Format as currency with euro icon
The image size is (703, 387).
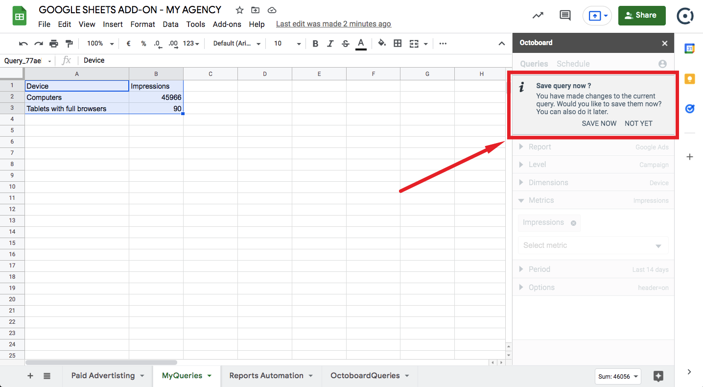tap(128, 44)
